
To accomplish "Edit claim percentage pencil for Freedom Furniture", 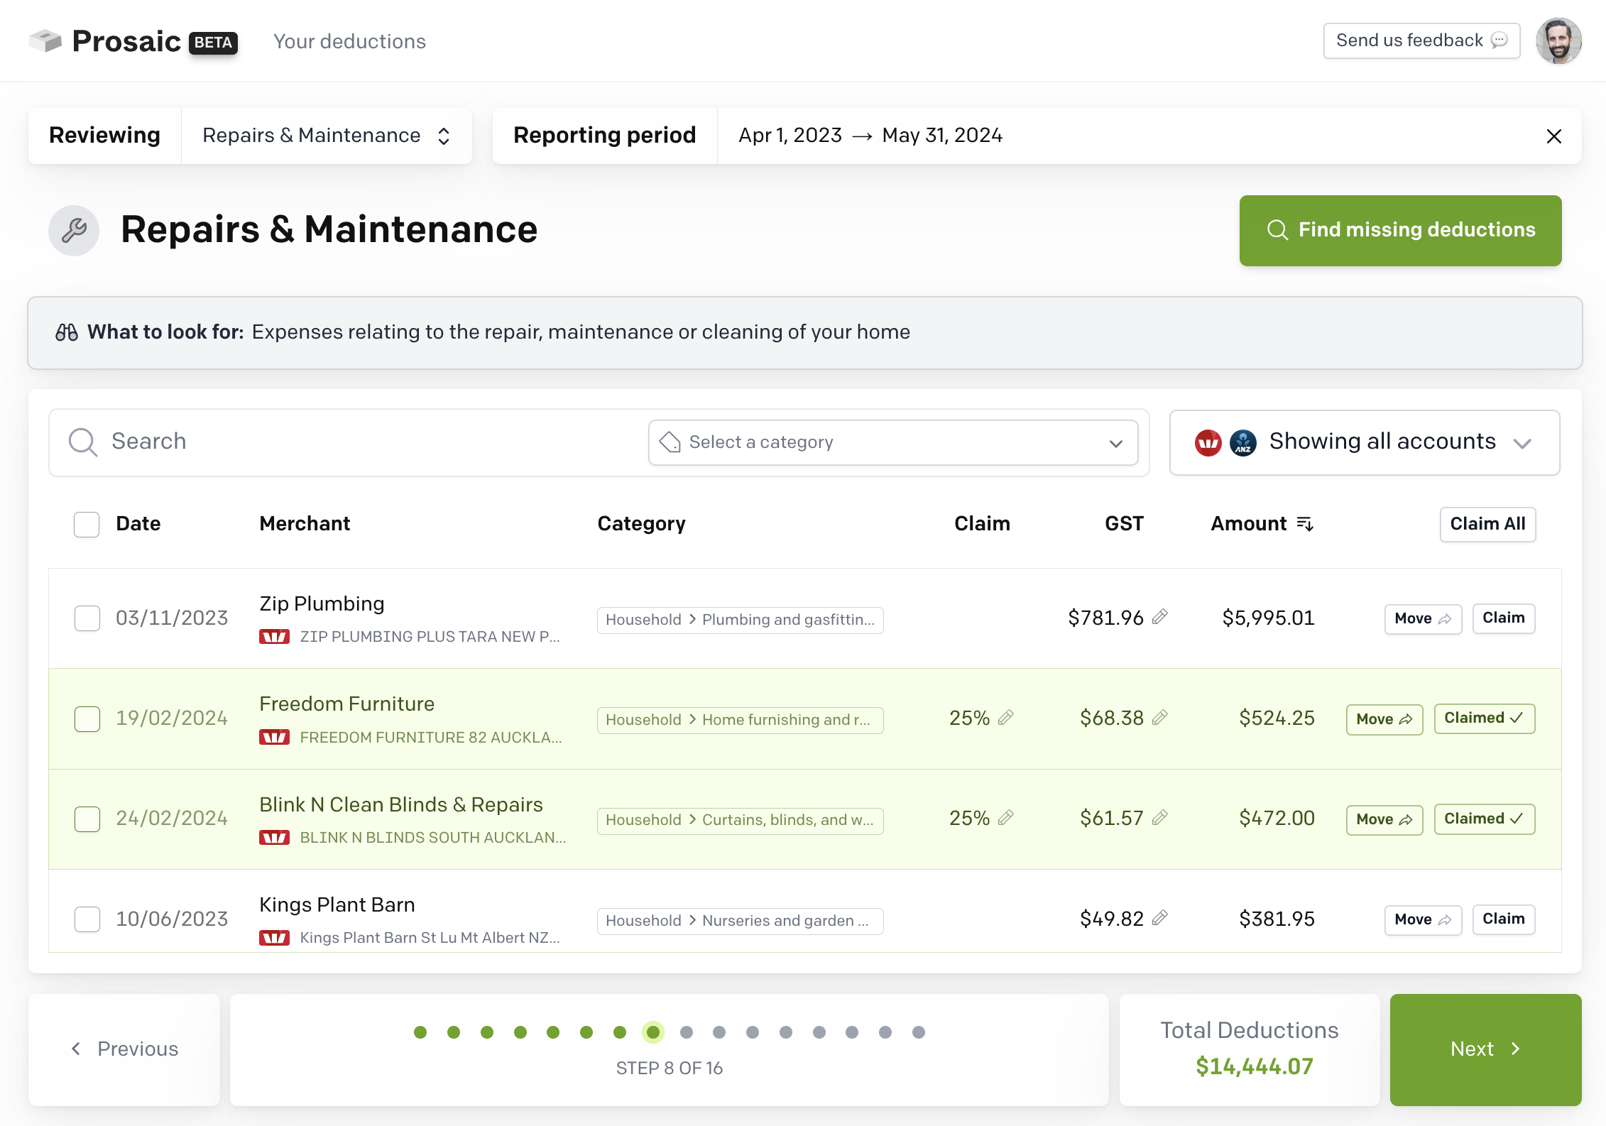I will [1005, 717].
